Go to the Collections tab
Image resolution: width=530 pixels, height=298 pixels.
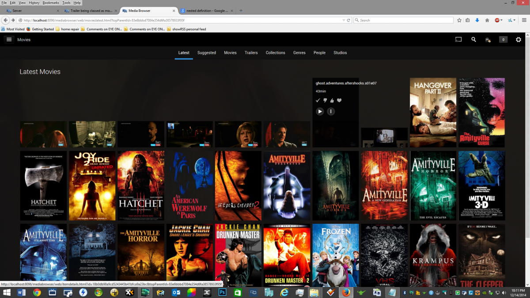(276, 53)
